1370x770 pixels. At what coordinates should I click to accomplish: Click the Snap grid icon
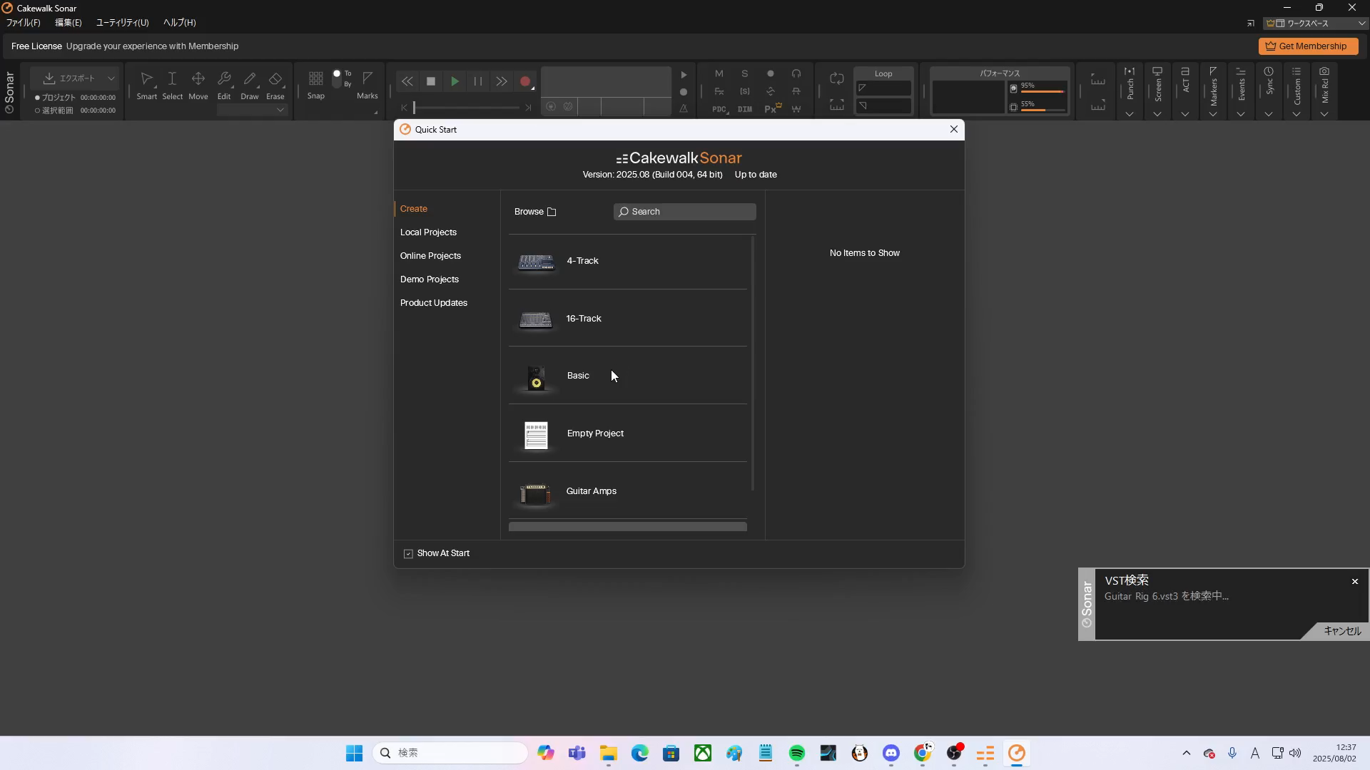click(x=316, y=78)
